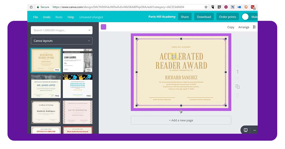The width and height of the screenshot is (285, 149).
Task: Click the Share button
Action: click(x=185, y=17)
